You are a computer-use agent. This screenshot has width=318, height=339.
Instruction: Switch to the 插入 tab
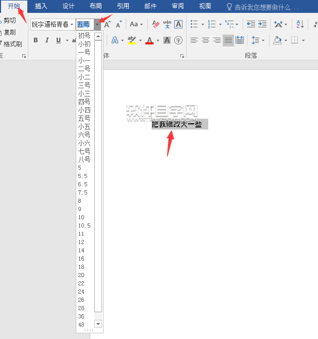pos(41,6)
